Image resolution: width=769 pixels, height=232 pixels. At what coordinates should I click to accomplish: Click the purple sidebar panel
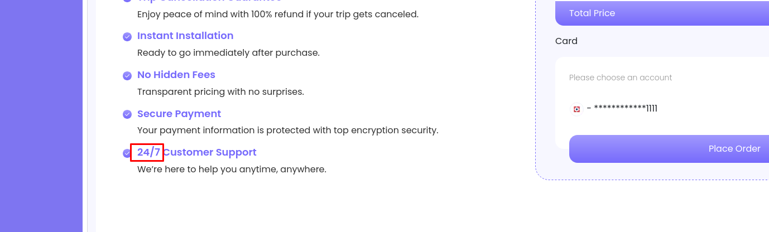pos(41,116)
